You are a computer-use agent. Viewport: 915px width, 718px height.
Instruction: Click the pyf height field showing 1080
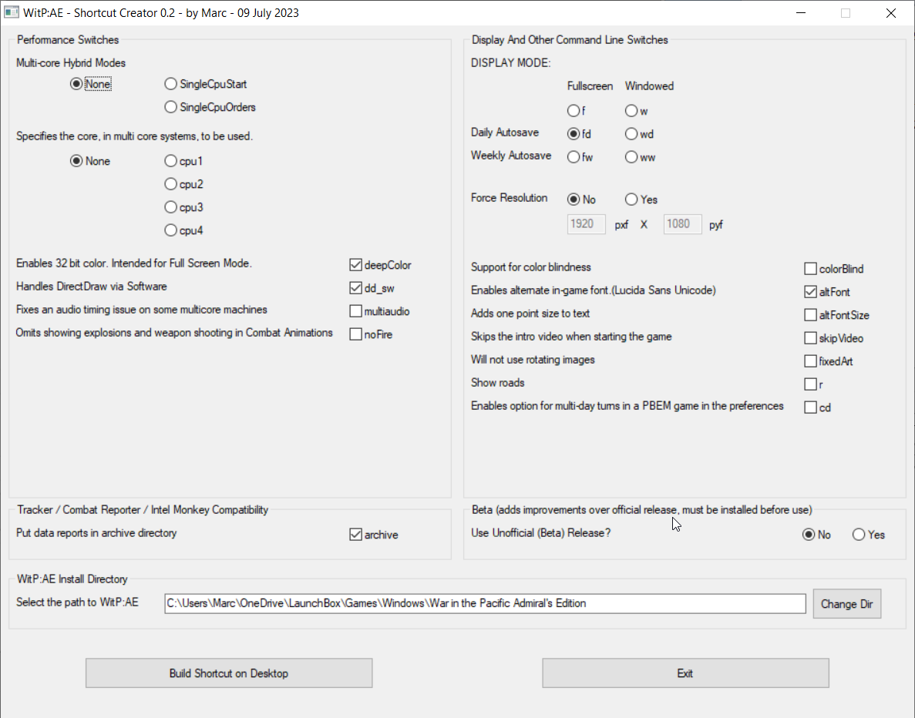point(683,224)
